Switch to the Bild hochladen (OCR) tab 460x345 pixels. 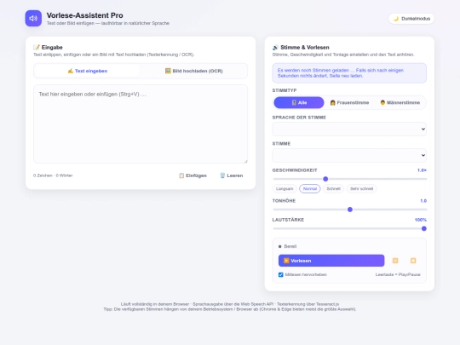point(193,71)
